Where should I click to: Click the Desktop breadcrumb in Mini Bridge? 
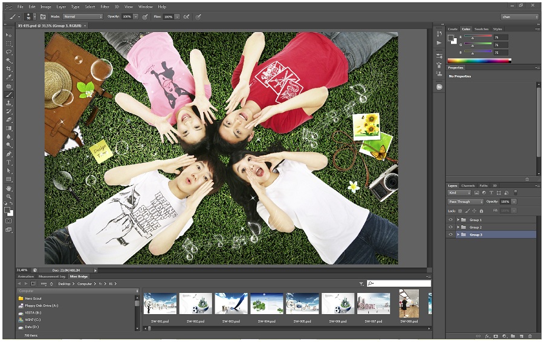[x=65, y=283]
